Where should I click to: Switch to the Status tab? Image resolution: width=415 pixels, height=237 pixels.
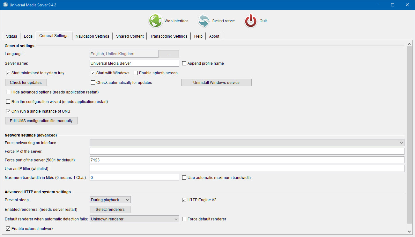[x=11, y=36]
